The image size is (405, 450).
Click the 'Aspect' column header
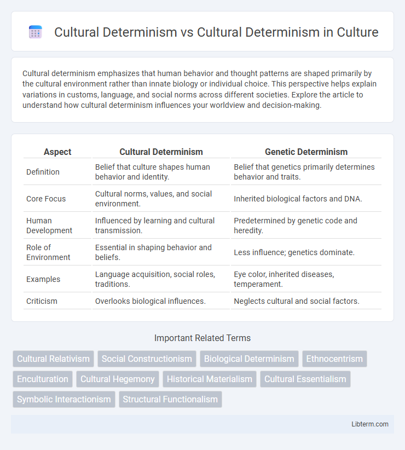57,152
